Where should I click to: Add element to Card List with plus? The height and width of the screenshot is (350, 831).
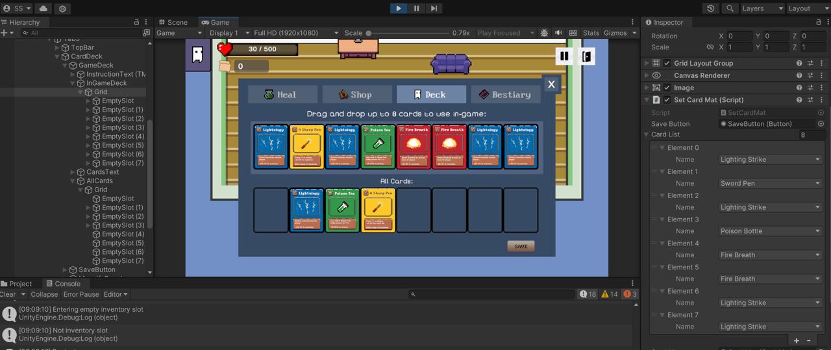click(797, 340)
